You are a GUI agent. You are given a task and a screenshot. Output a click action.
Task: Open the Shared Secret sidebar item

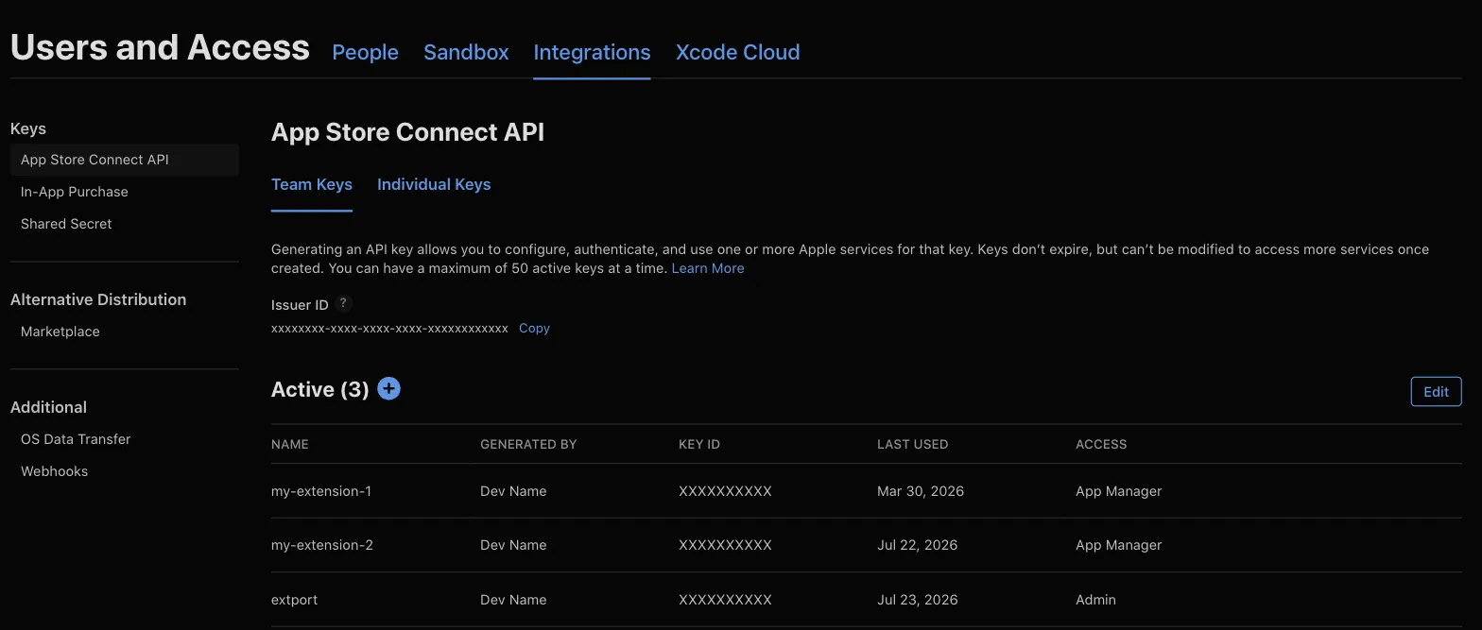click(x=66, y=224)
